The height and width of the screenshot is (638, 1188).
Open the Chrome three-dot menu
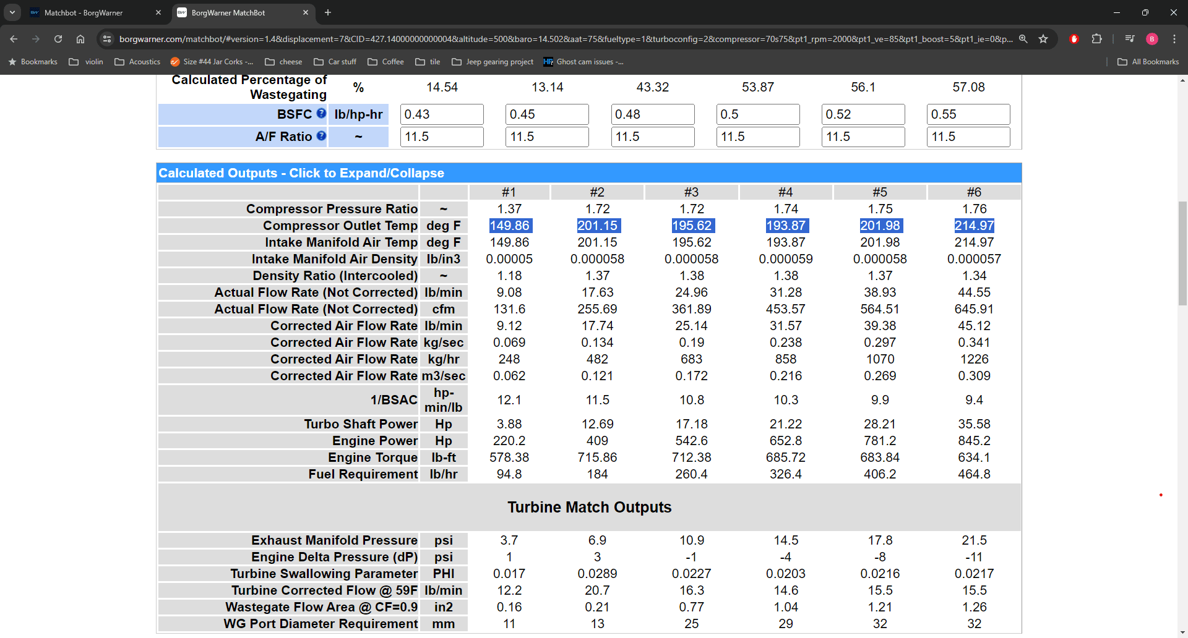[1174, 39]
